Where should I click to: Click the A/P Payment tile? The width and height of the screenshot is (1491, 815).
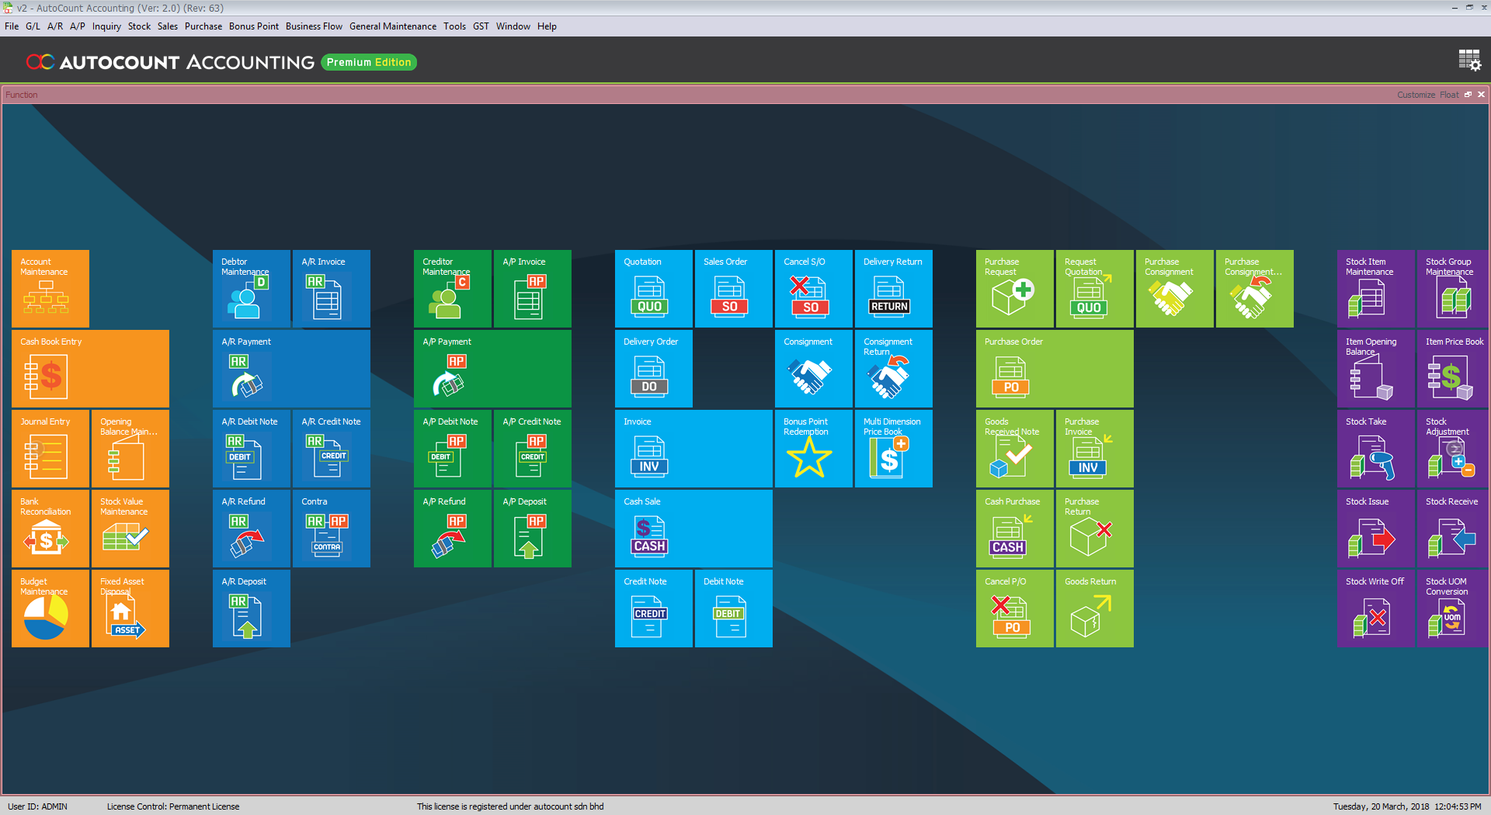[492, 369]
